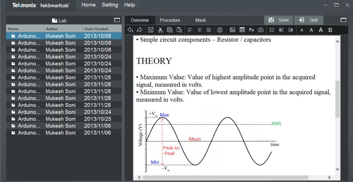
Task: Insert a table using the grid icon
Action: 242,30
